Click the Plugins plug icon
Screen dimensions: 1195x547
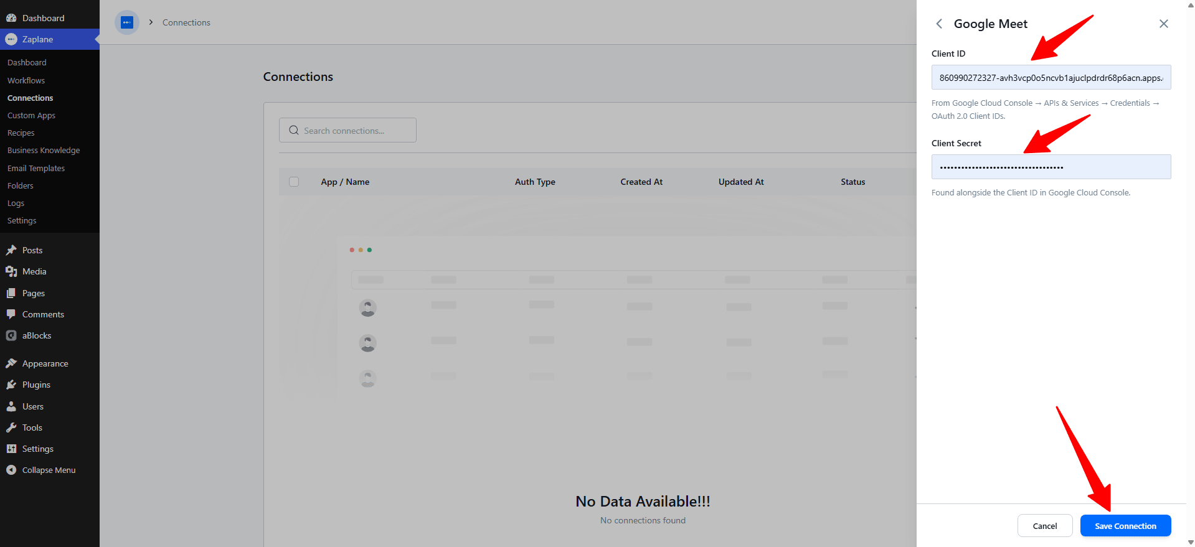pyautogui.click(x=11, y=385)
